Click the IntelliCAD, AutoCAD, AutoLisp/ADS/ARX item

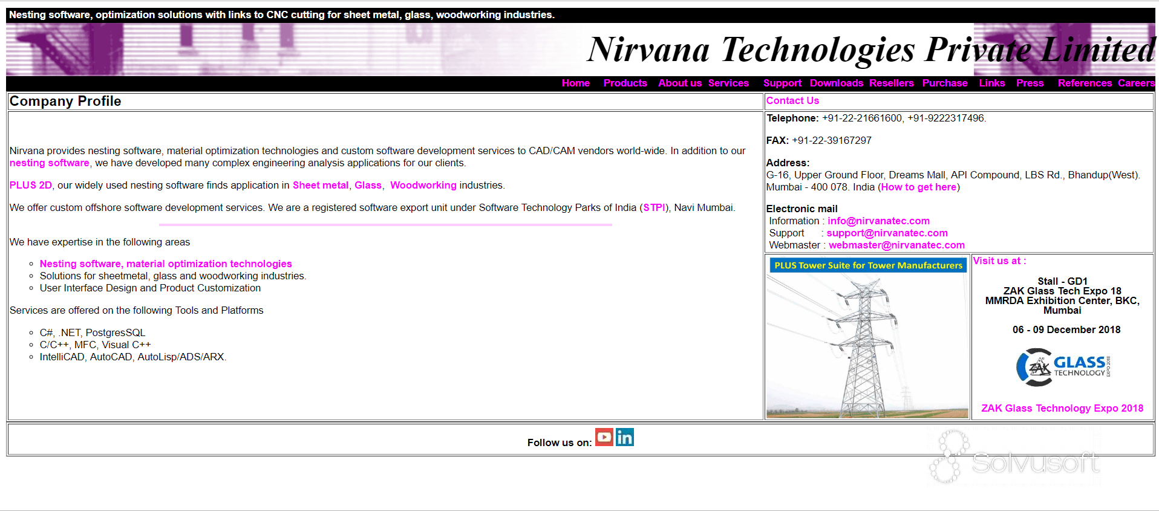pos(133,357)
